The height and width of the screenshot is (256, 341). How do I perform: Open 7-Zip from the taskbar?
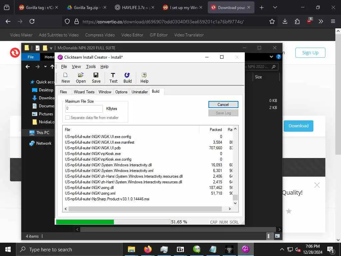[180, 249]
